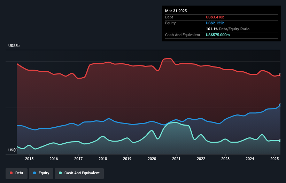Click the US$5b y-axis label

[14, 46]
